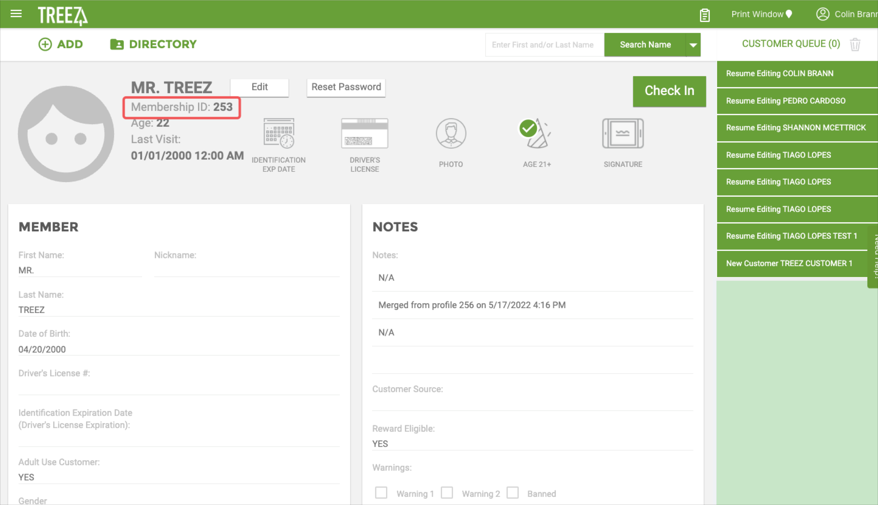Enable the Warning 2 checkbox
Viewport: 878px width, 505px height.
448,492
